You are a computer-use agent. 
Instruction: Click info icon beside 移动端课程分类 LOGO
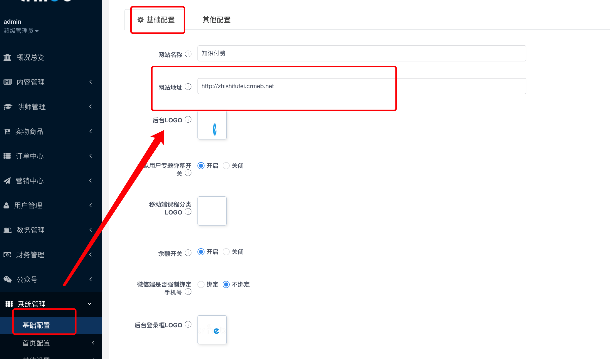point(188,211)
